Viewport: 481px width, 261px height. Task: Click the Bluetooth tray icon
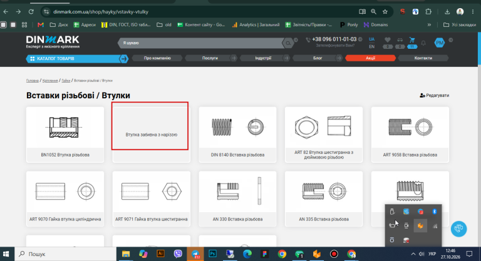(435, 212)
